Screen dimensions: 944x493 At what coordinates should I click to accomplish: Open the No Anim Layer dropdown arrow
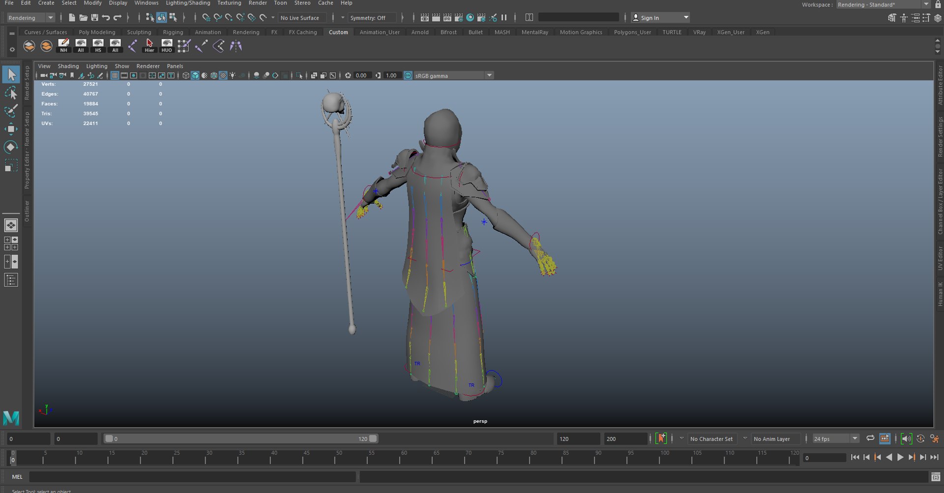[745, 438]
